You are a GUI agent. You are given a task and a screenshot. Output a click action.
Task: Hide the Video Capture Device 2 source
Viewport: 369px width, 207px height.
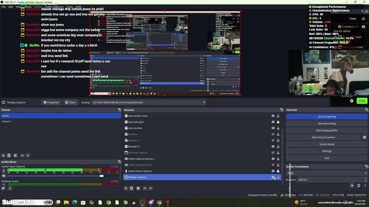[273, 159]
